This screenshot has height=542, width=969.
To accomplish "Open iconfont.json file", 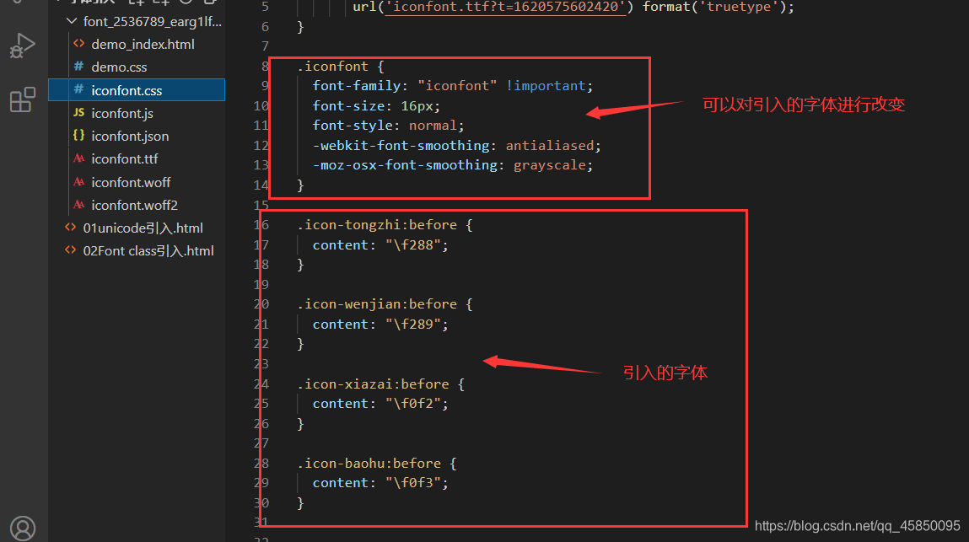I will coord(130,137).
